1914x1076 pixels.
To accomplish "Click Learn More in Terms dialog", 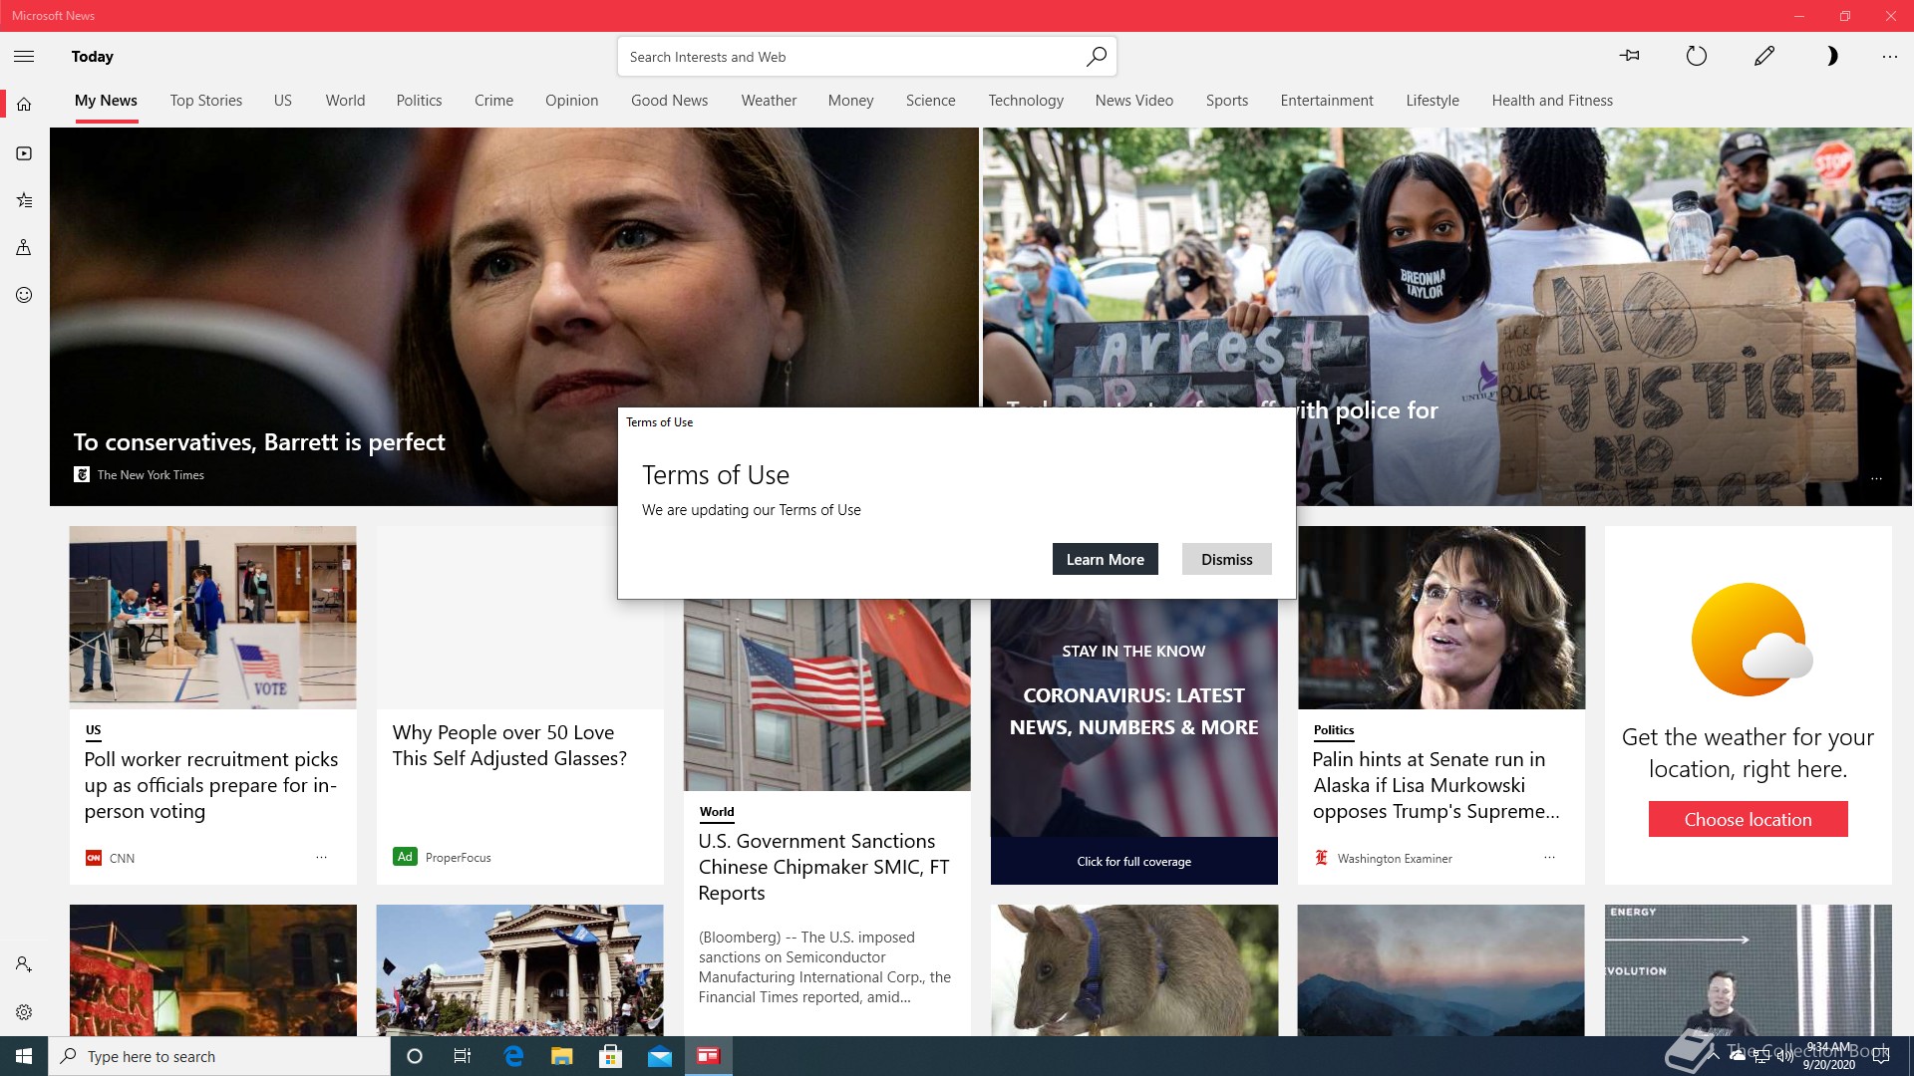I will (x=1106, y=559).
